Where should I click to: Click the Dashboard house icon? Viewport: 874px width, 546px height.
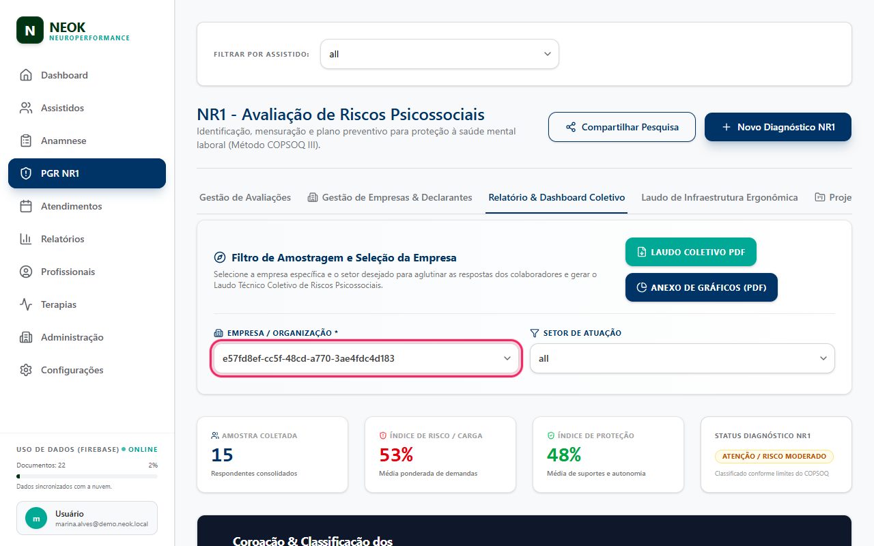[x=26, y=75]
